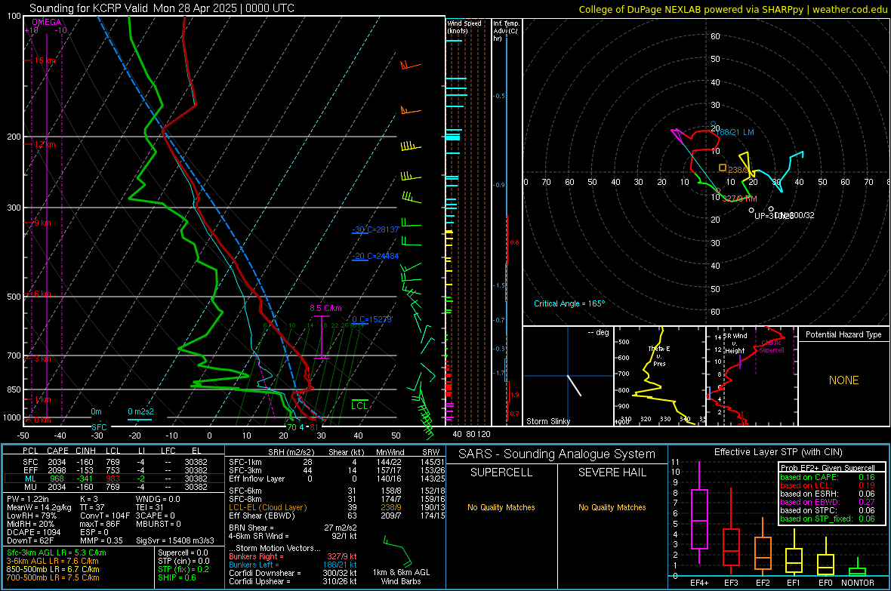
Task: Click the Wind Speed (knots) panel label
Action: pos(464,27)
